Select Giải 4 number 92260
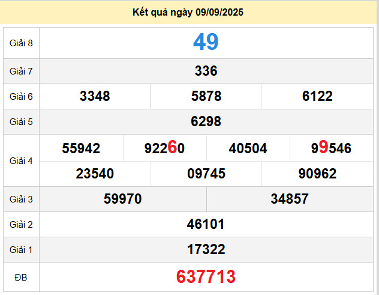This screenshot has height=295, width=379. coord(164,148)
